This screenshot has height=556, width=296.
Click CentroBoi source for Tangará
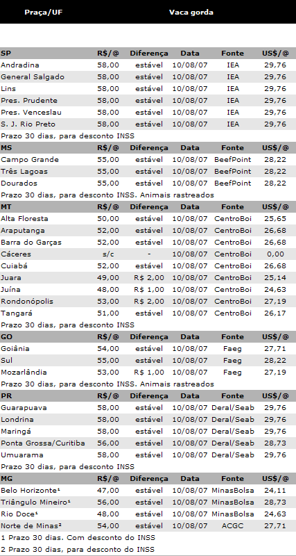[233, 313]
